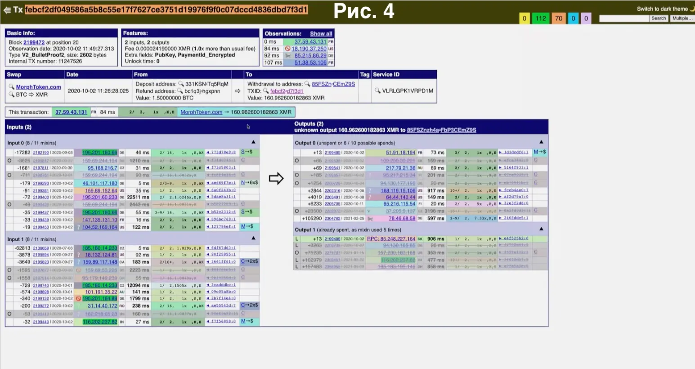
Task: Open the Multiple dropdown in header
Action: click(682, 18)
